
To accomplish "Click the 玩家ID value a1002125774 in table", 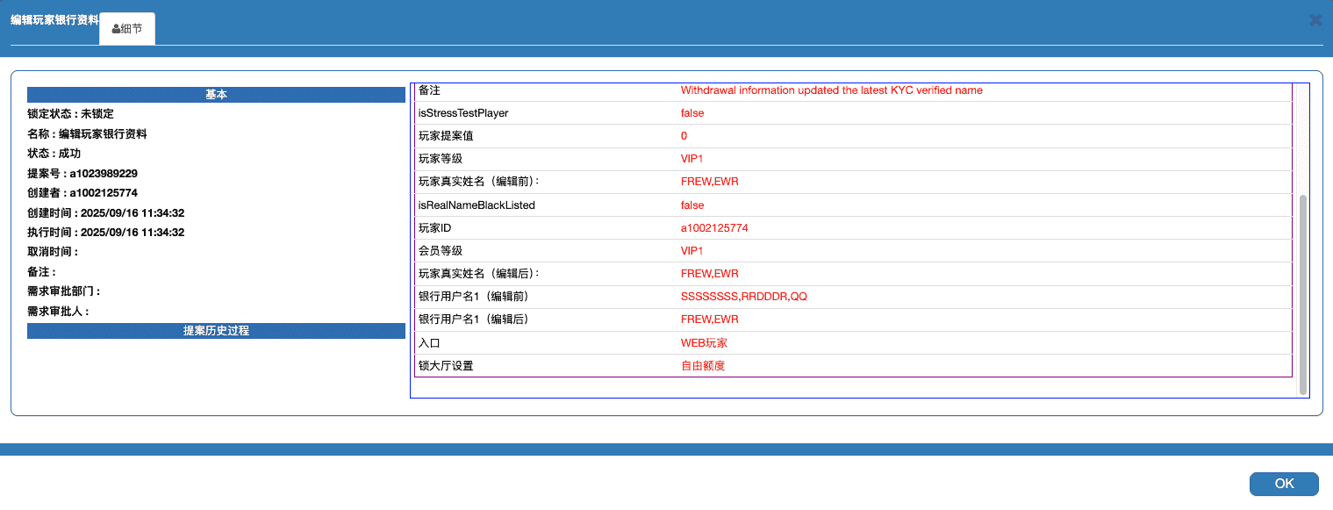I will click(714, 228).
